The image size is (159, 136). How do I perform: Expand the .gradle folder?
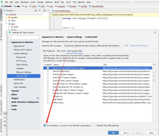[x=6, y=17]
